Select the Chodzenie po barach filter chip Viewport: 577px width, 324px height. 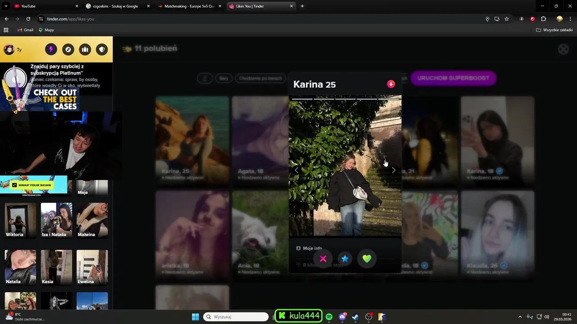(x=260, y=78)
